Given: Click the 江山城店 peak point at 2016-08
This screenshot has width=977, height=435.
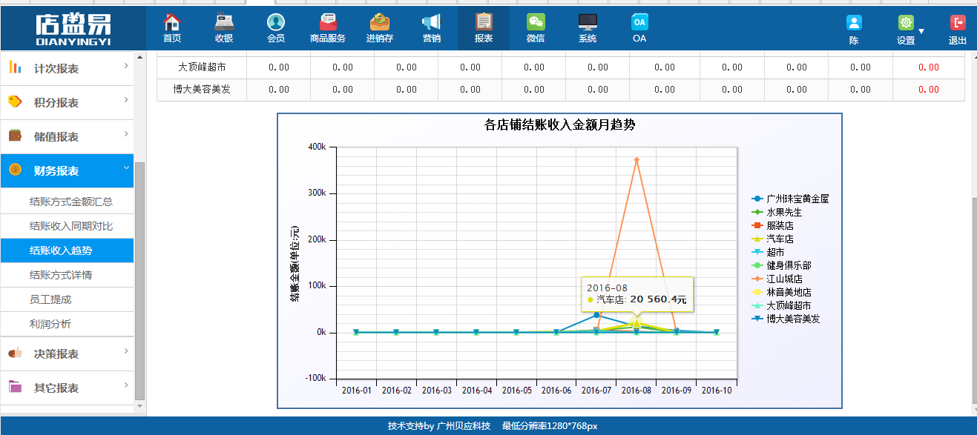Looking at the screenshot, I should click(x=636, y=159).
